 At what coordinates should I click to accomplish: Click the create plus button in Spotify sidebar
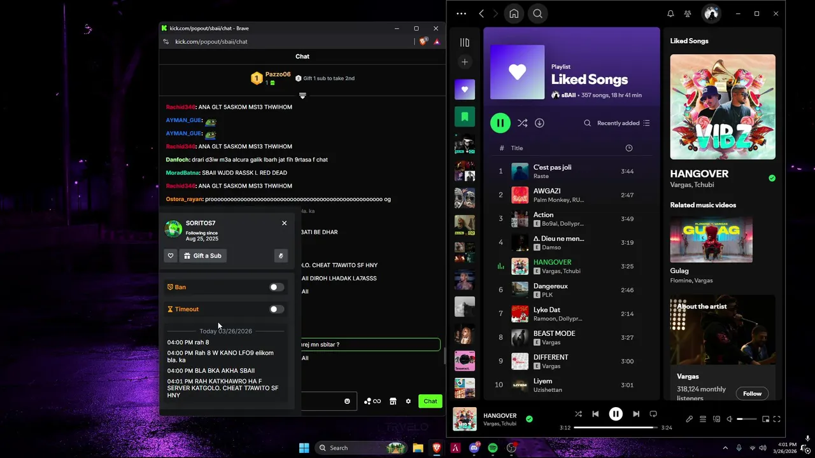pos(465,62)
